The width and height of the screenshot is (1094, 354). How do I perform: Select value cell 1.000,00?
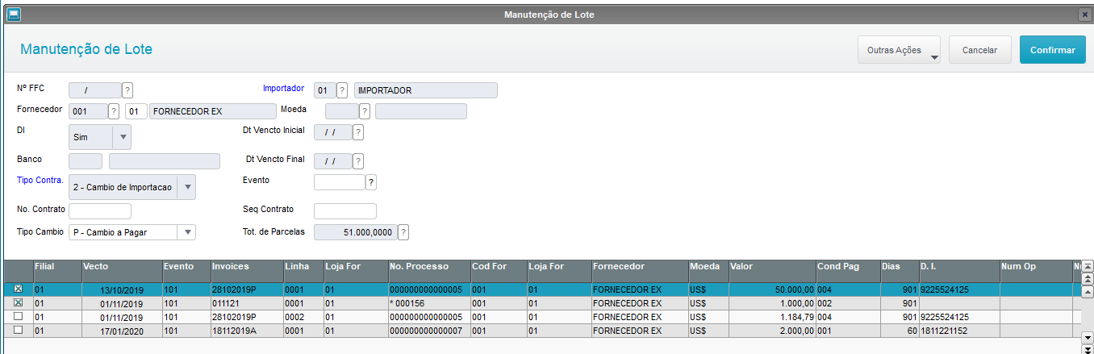[771, 303]
